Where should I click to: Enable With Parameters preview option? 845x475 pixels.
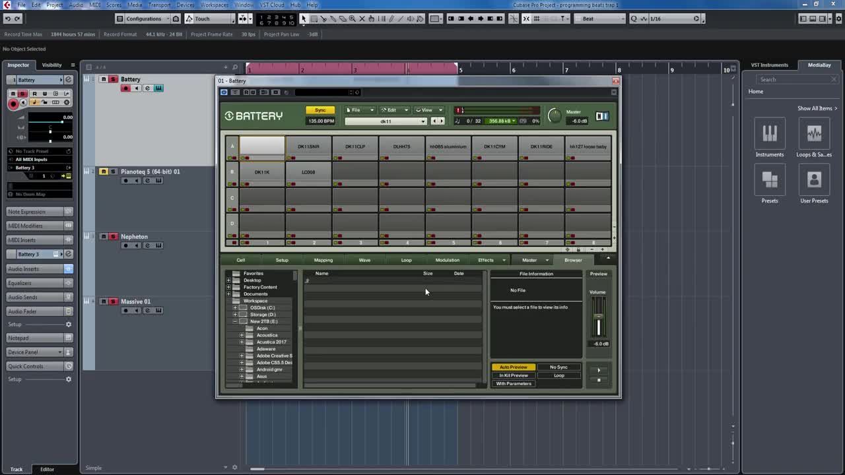click(x=514, y=383)
